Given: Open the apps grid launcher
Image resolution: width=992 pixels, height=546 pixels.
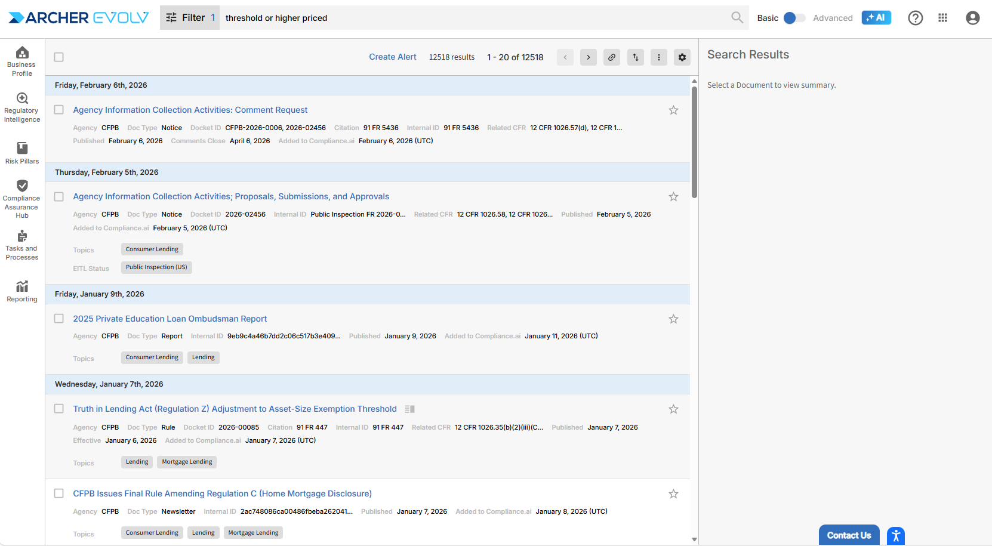Looking at the screenshot, I should pos(943,18).
